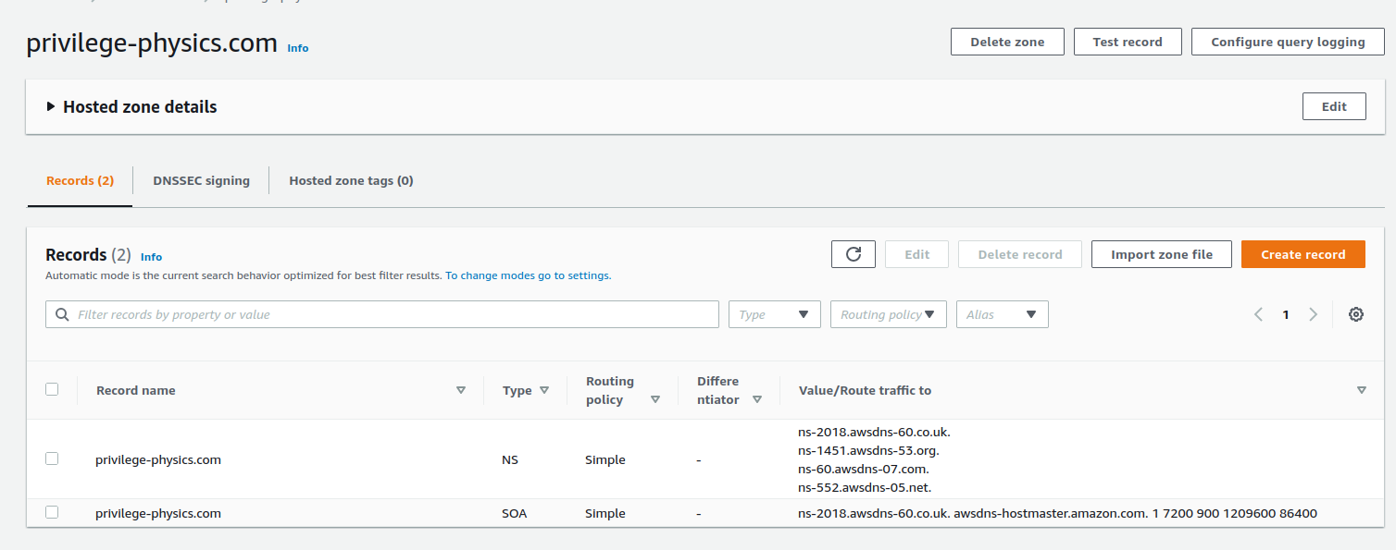The height and width of the screenshot is (550, 1396).
Task: Click NS row record name privilege-physics.com
Action: coord(158,459)
